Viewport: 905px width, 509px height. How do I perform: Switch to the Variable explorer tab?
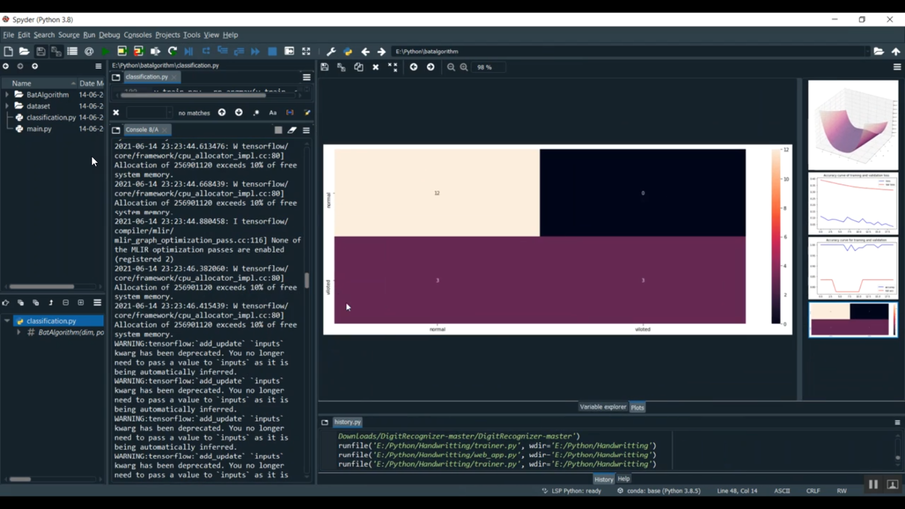(x=603, y=407)
